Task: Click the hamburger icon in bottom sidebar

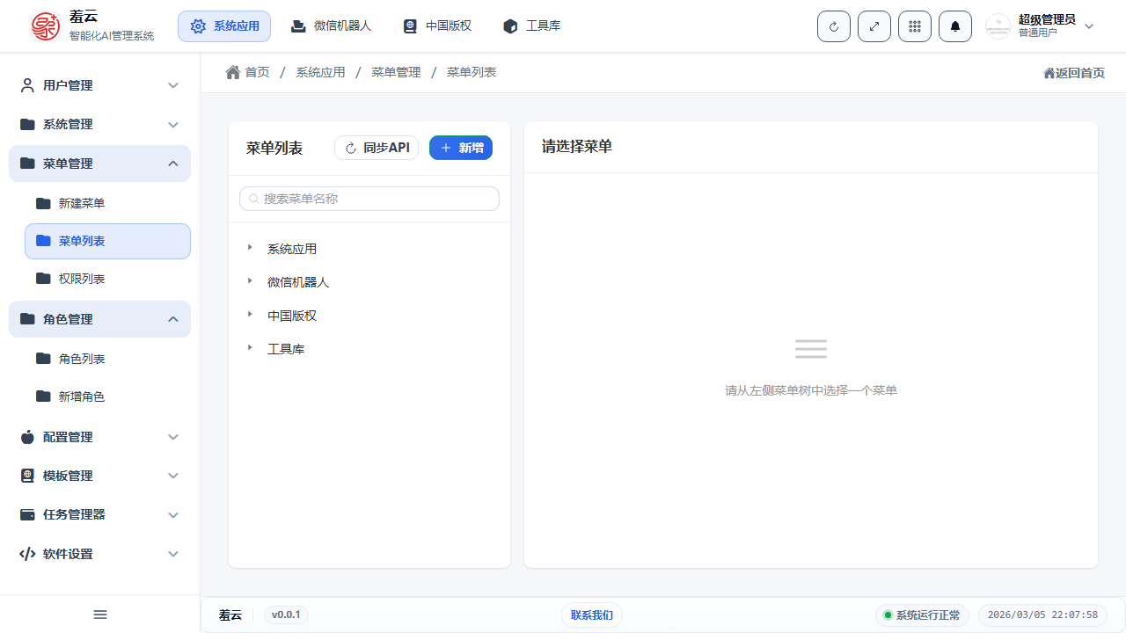Action: point(99,615)
